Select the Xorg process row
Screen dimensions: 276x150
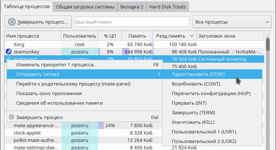134,44
